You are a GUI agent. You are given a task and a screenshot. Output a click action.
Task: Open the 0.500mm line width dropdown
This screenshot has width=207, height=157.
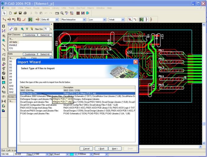pos(91,154)
